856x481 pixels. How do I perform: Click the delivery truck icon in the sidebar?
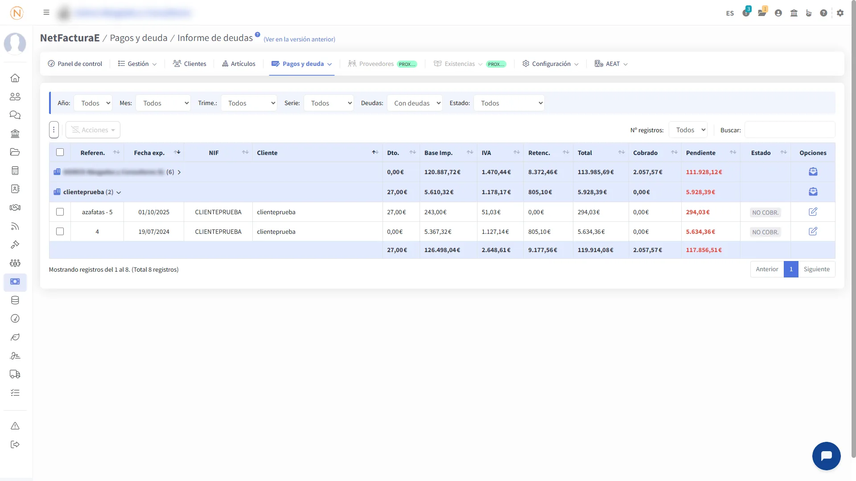[15, 375]
